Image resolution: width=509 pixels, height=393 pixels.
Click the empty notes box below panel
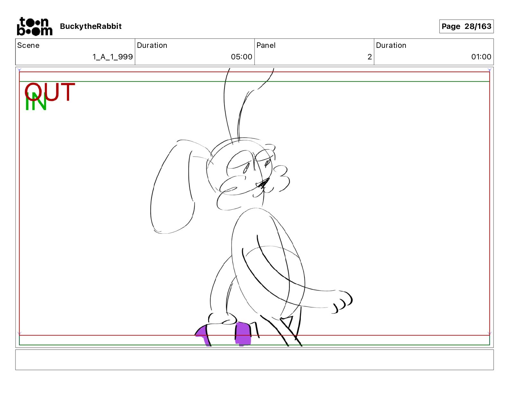[254, 360]
